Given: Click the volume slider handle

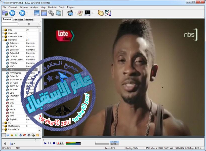Looking at the screenshot, I should pos(35,140).
